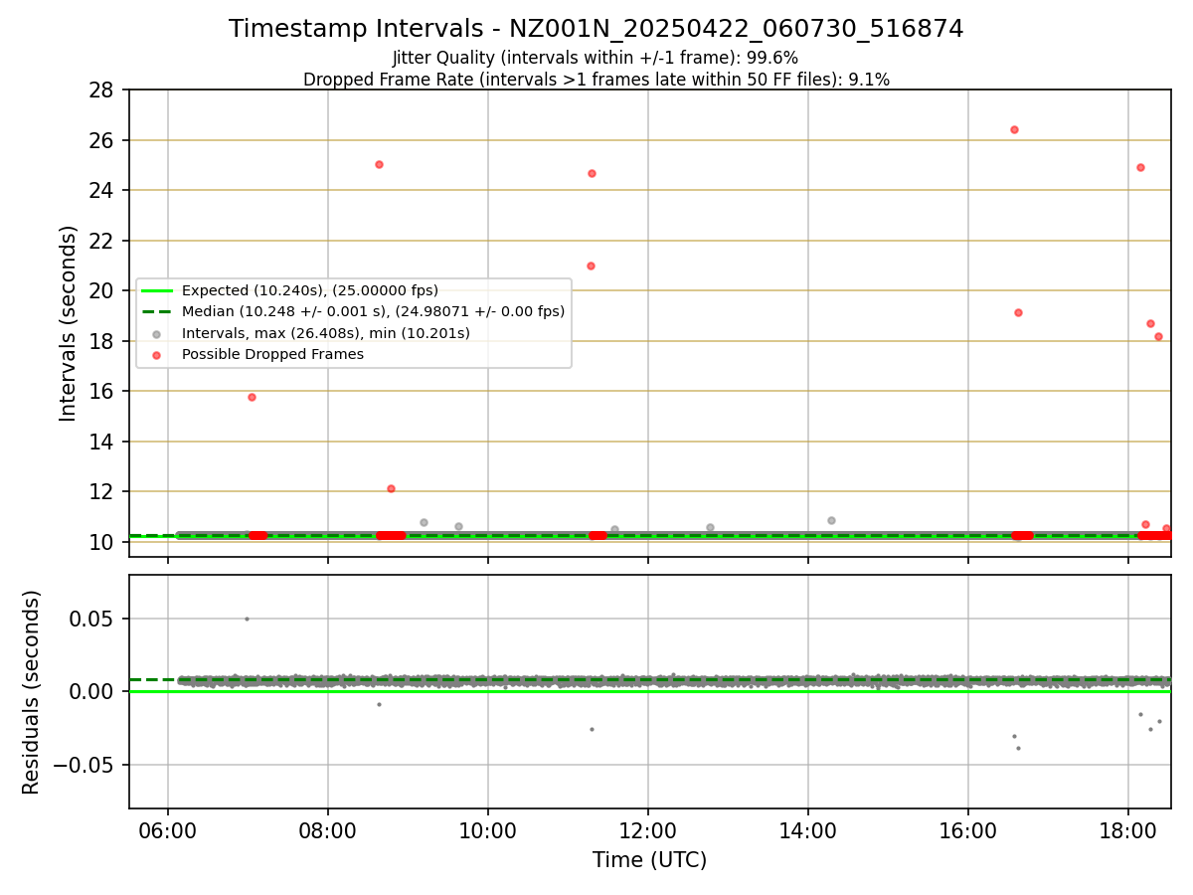Click the "Residuals (seconds)" y-axis label
This screenshot has height=895, width=1193.
coord(32,692)
